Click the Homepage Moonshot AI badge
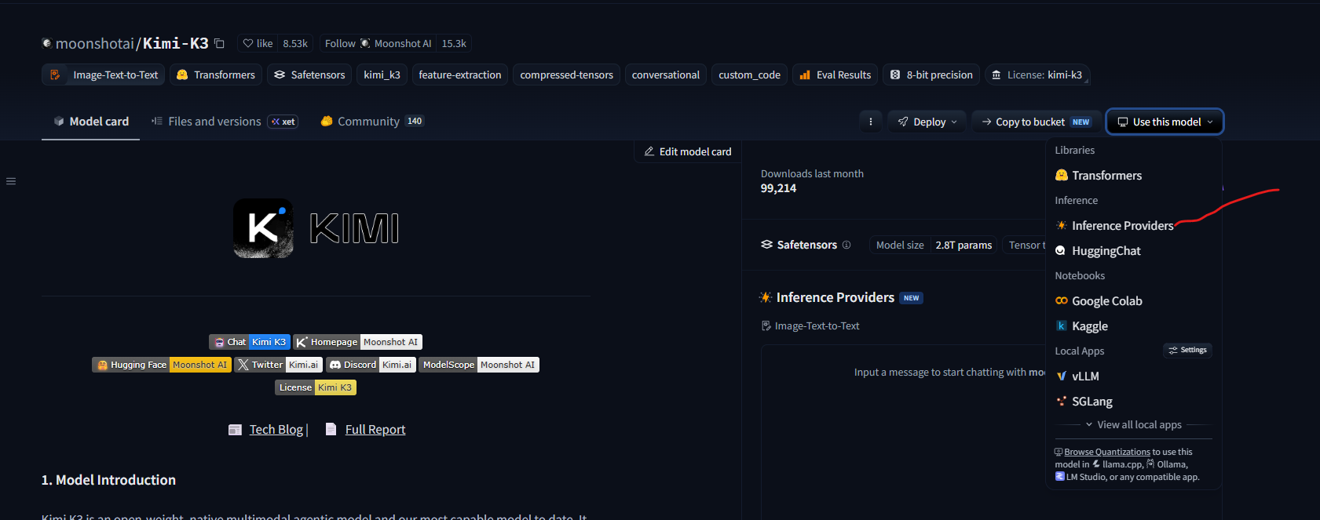 point(358,342)
